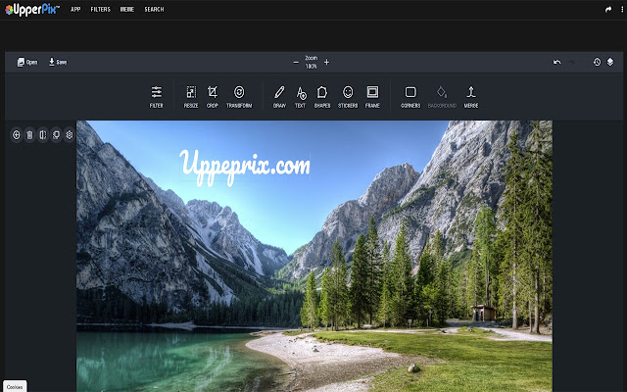Select the Merge tool
Image resolution: width=627 pixels, height=392 pixels.
coord(471,97)
